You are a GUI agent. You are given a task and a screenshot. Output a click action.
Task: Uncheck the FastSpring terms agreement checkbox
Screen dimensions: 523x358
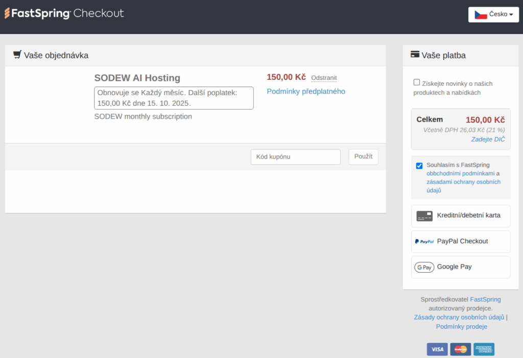click(x=419, y=165)
